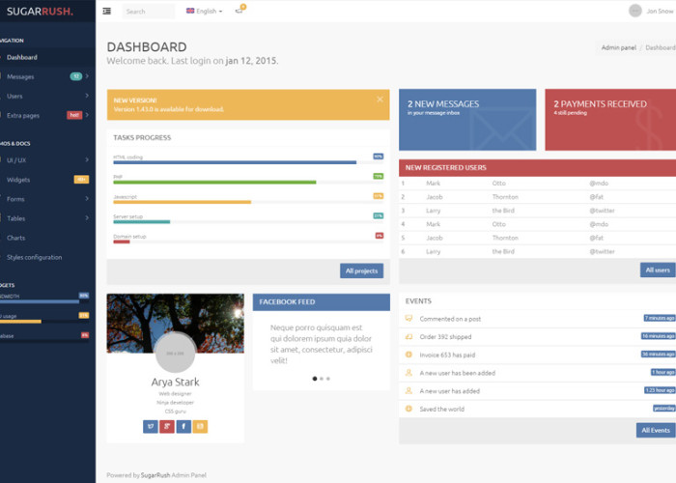
Task: Click the Javascript progress bar
Action: tap(248, 202)
